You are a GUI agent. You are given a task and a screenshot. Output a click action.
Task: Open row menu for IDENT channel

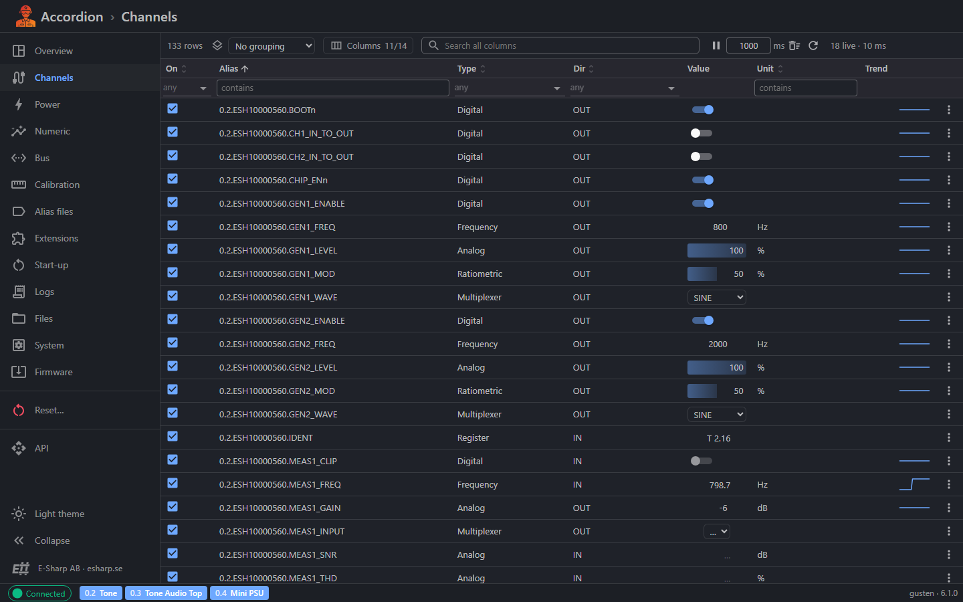click(949, 437)
